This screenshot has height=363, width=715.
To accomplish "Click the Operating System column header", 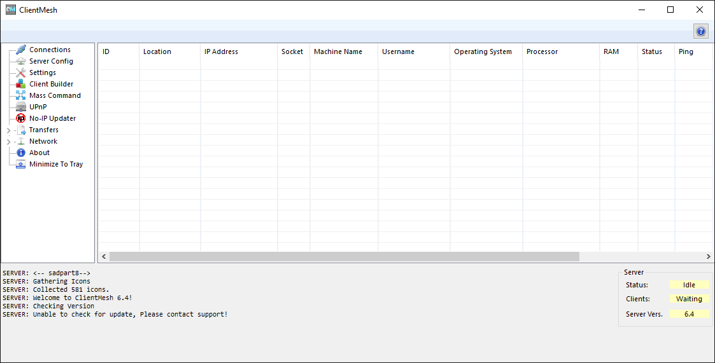I will [483, 51].
